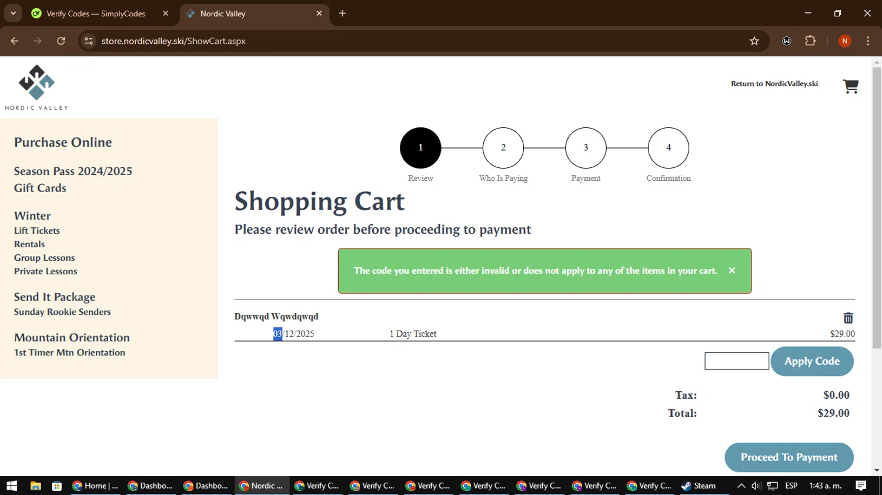Click the browser forward arrow
This screenshot has width=882, height=495.
pos(38,41)
